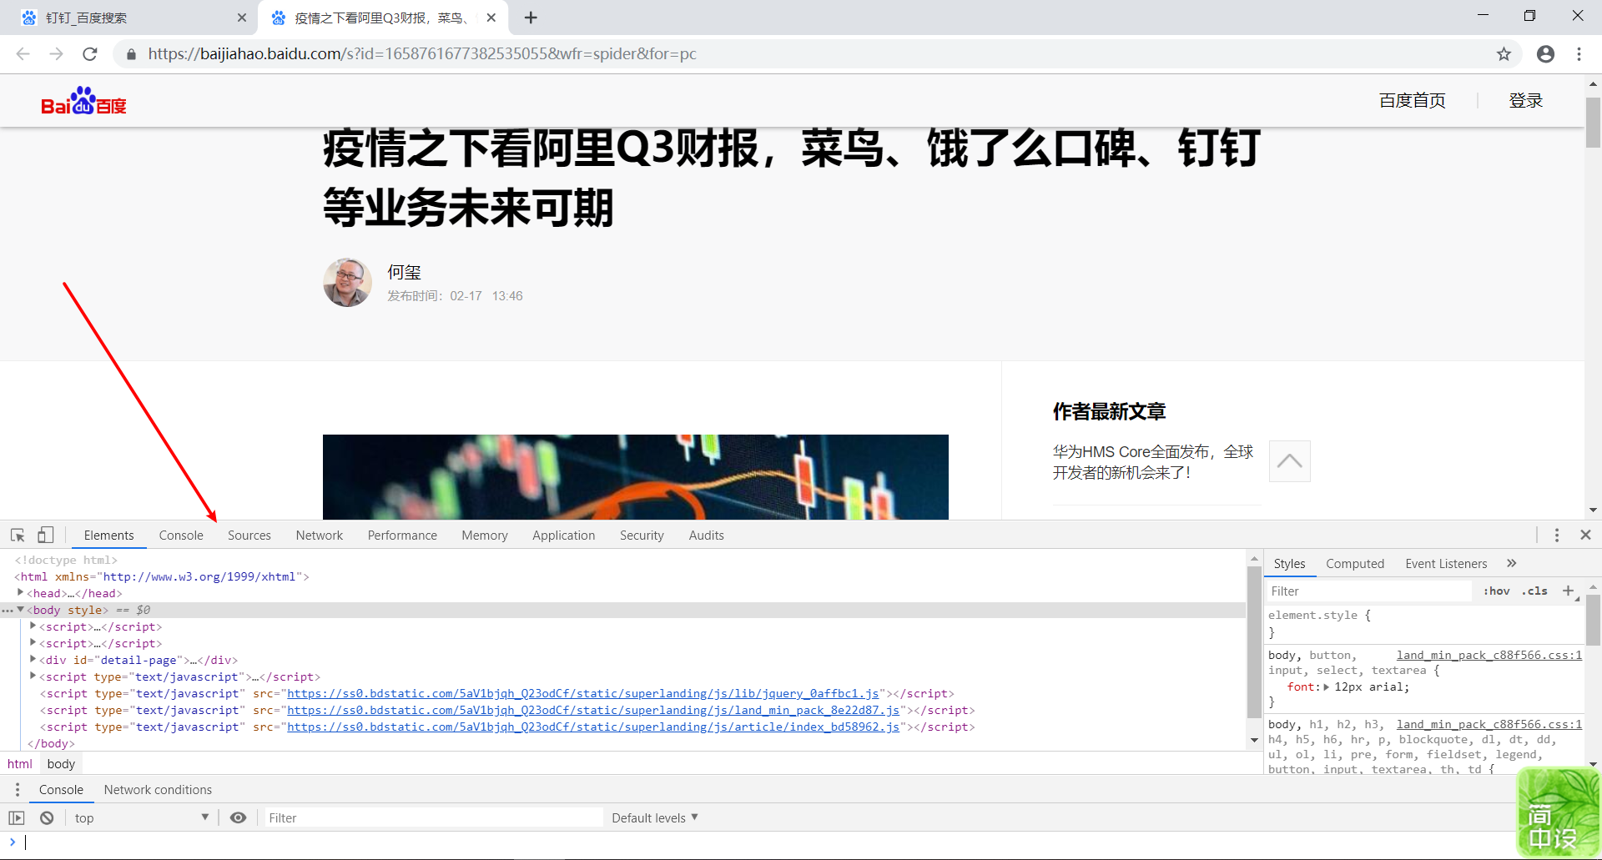Open the land_min_pack_8e22d87.js script link
This screenshot has height=860, width=1602.
tap(593, 710)
